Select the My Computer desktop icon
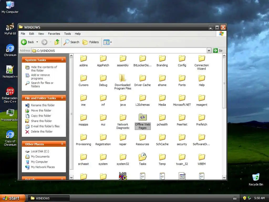 (x=10, y=7)
